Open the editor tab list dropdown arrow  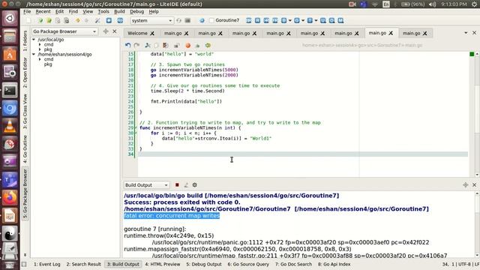[x=466, y=33]
